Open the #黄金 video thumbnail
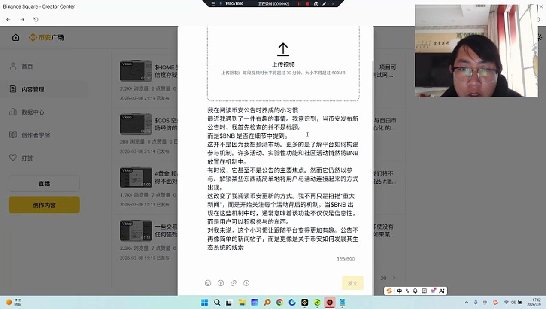Screen dimensions: 546x309 136,177
